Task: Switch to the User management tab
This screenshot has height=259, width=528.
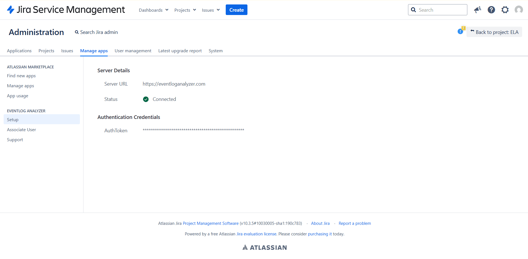Action: pyautogui.click(x=133, y=51)
